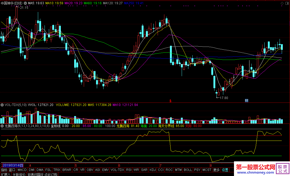Viewport: 290px width, 176px height.
Task: Click the VOLUME: 127921.20 value
Action: click(x=71, y=105)
